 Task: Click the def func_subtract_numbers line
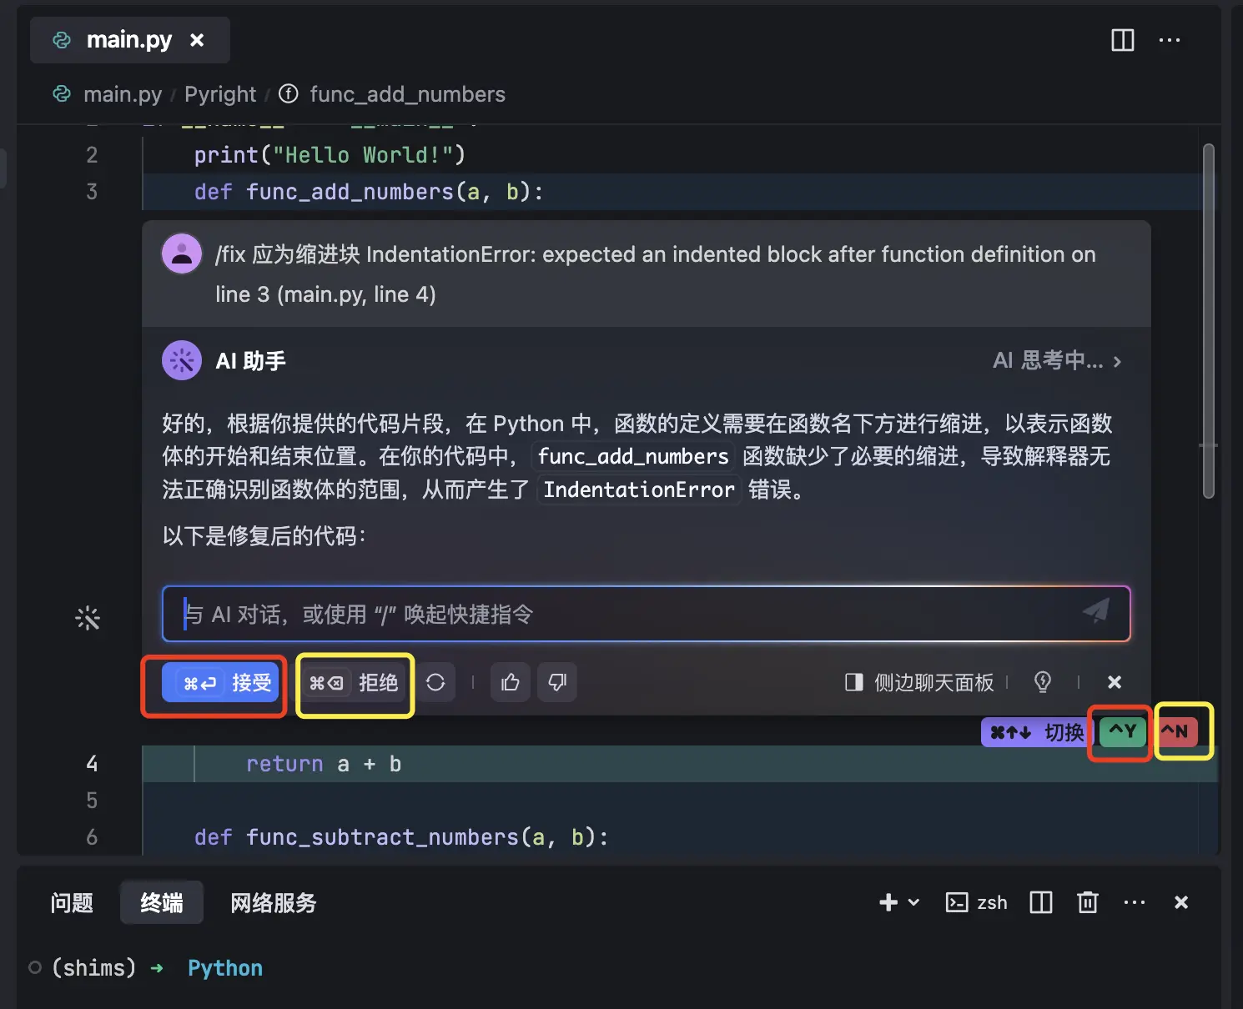tap(401, 837)
